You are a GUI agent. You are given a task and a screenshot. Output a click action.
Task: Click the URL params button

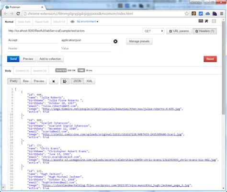179,31
